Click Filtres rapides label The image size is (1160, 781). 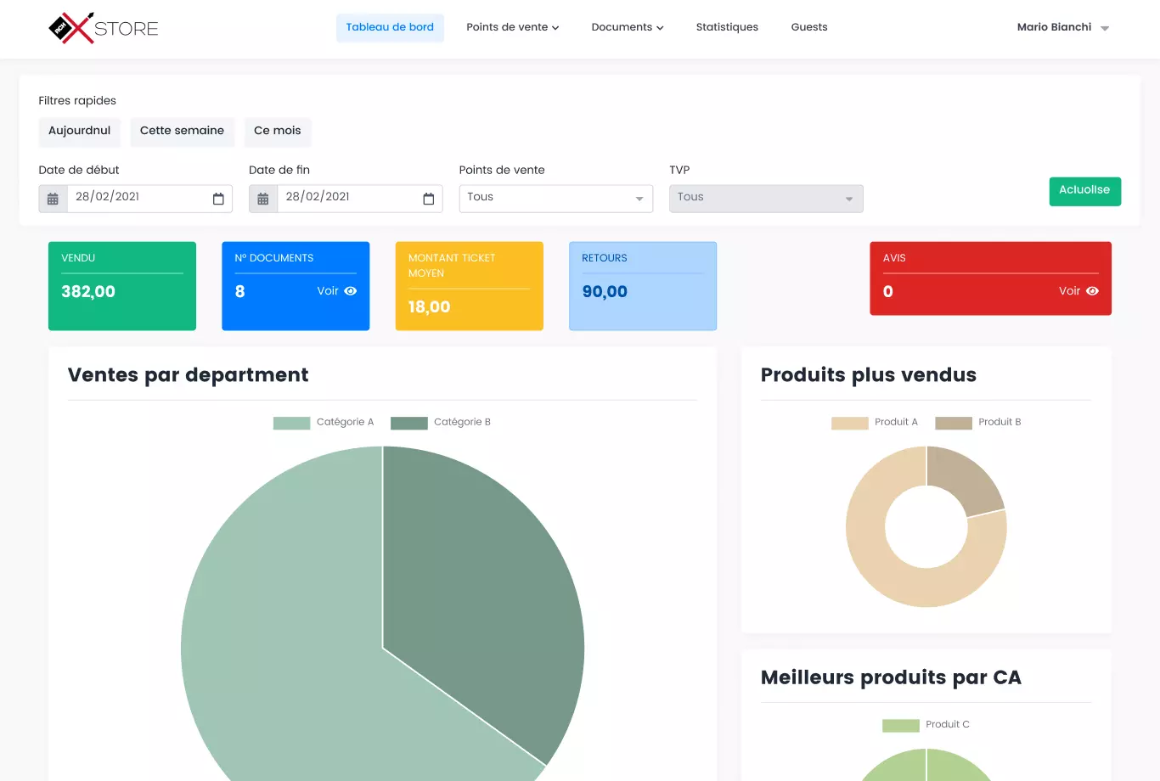77,101
